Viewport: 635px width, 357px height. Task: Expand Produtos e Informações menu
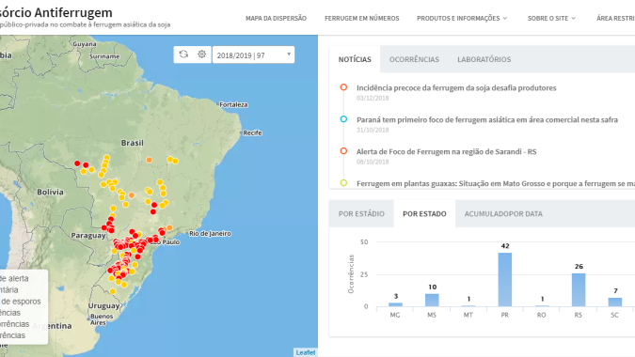462,18
